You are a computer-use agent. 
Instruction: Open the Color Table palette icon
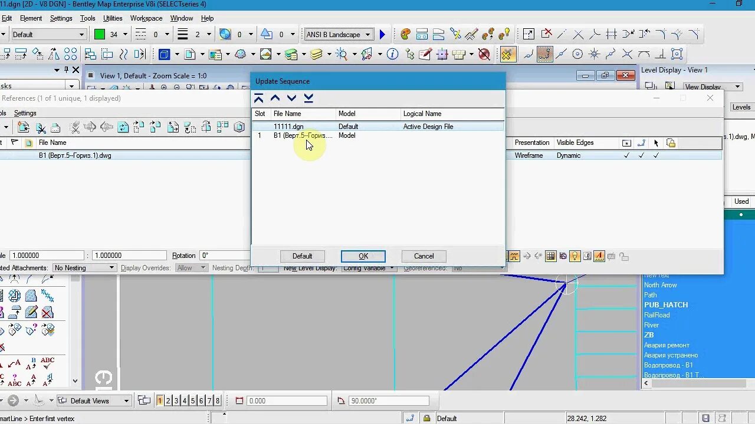[405, 34]
